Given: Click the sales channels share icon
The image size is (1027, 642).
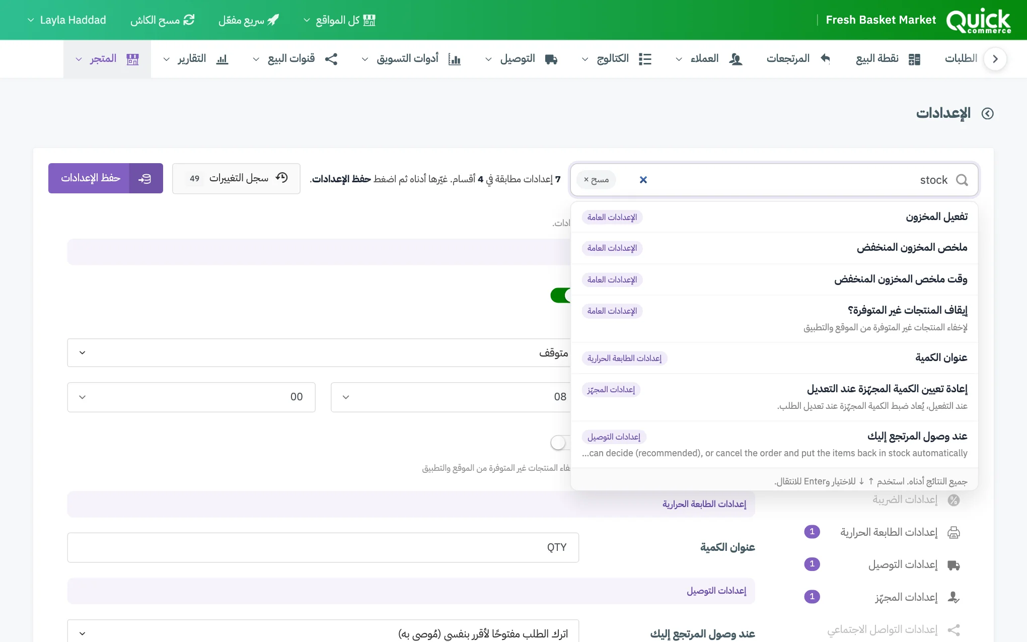Looking at the screenshot, I should 331,59.
